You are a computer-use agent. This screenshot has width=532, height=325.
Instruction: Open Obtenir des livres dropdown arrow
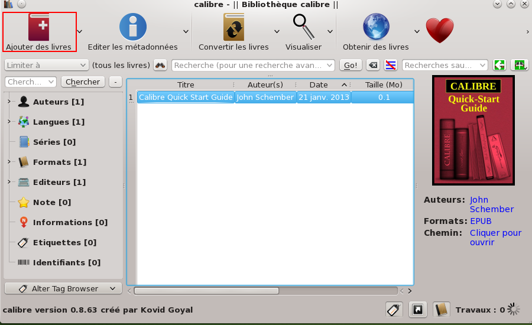tap(417, 31)
